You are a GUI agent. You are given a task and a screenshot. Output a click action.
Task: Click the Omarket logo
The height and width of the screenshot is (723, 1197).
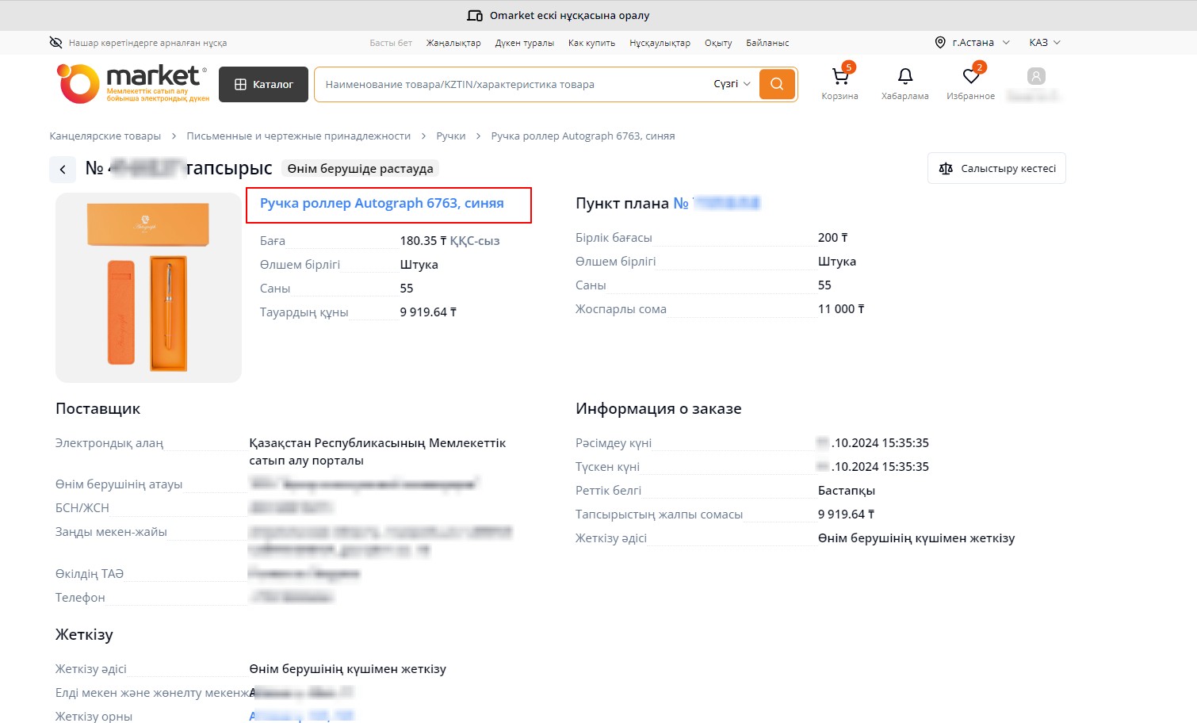click(x=132, y=84)
